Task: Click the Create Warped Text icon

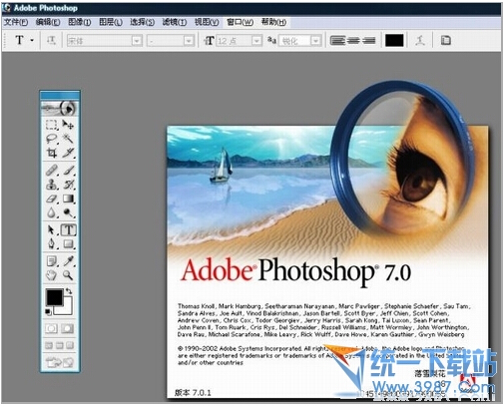Action: [420, 41]
